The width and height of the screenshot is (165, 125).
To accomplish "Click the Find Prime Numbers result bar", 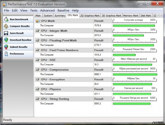I will click(x=124, y=55).
